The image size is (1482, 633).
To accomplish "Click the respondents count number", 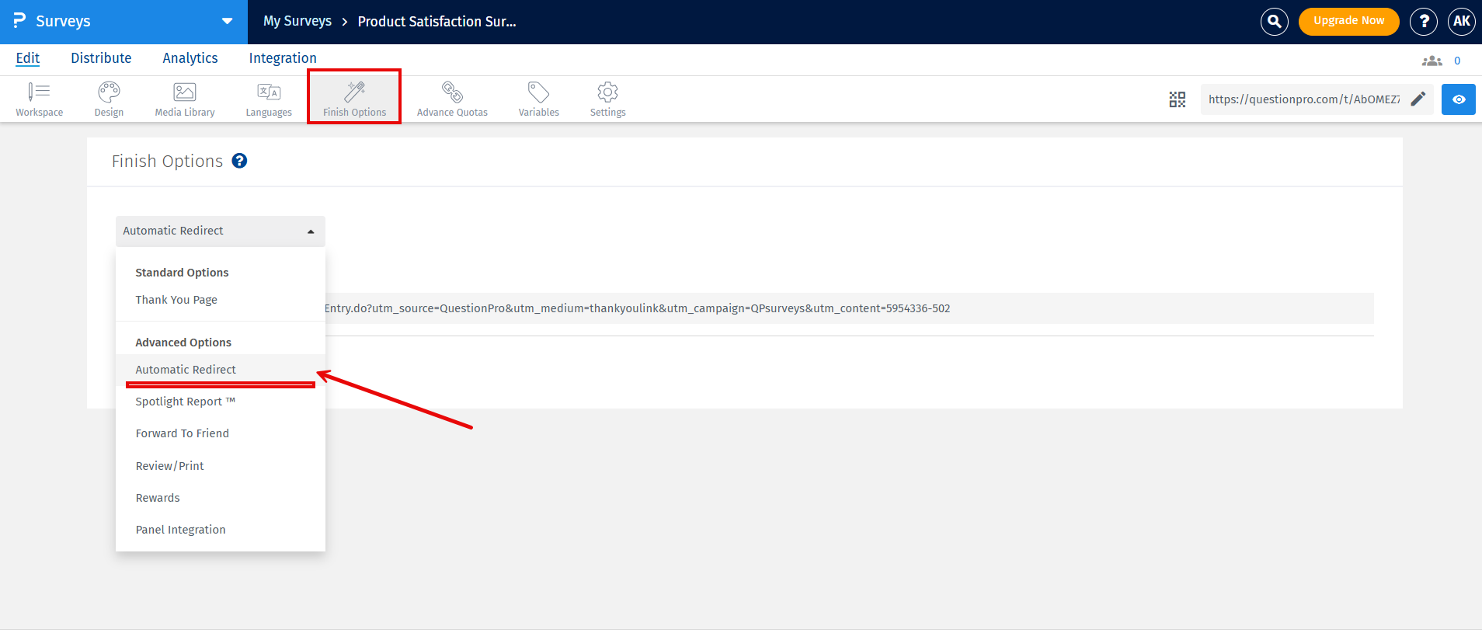I will [x=1457, y=61].
